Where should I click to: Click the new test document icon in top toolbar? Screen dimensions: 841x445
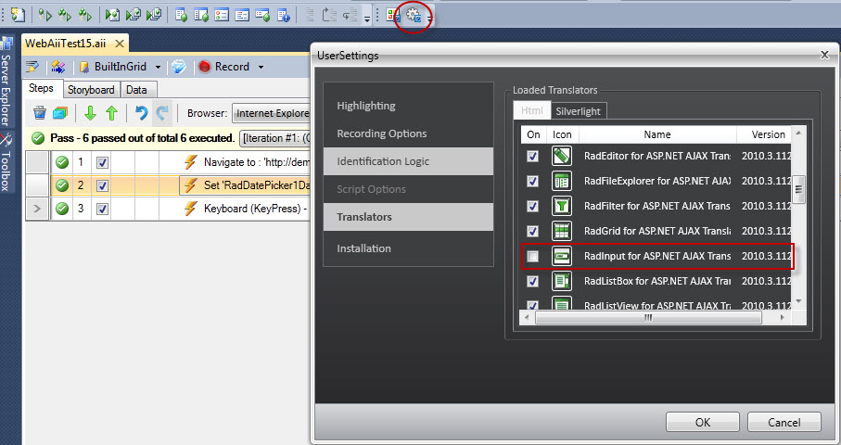click(x=18, y=15)
